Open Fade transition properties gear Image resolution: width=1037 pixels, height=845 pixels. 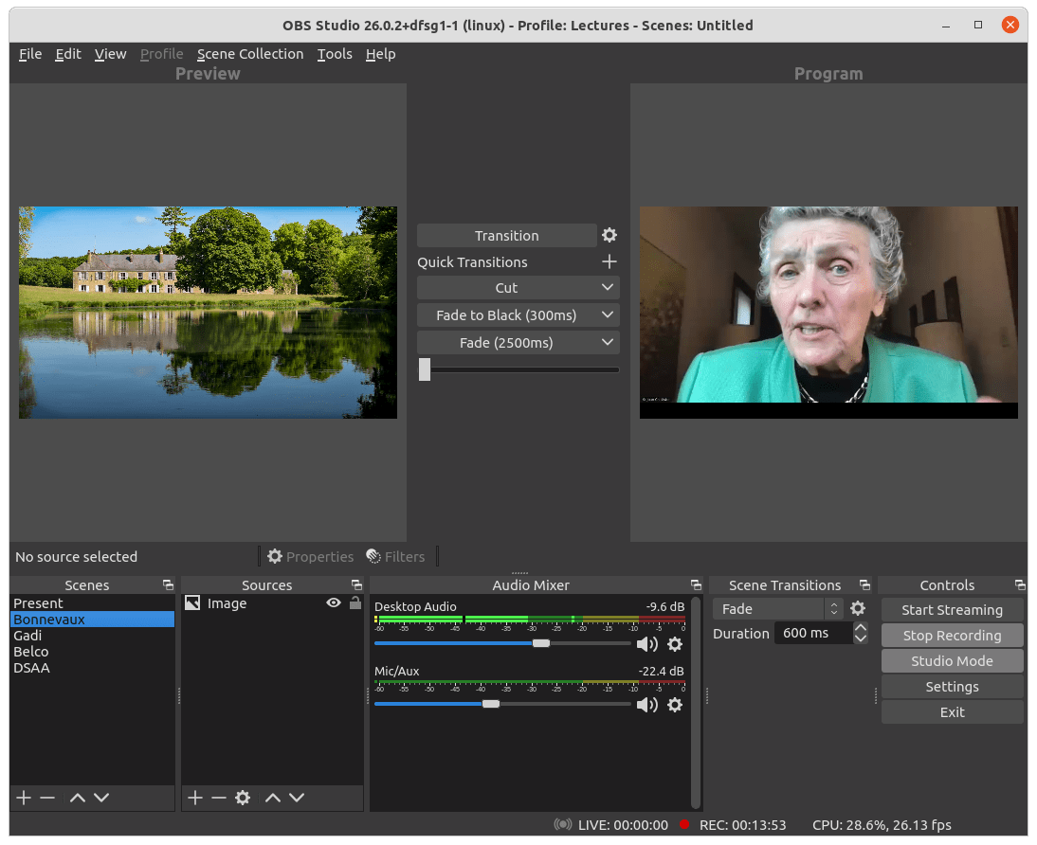click(x=858, y=608)
